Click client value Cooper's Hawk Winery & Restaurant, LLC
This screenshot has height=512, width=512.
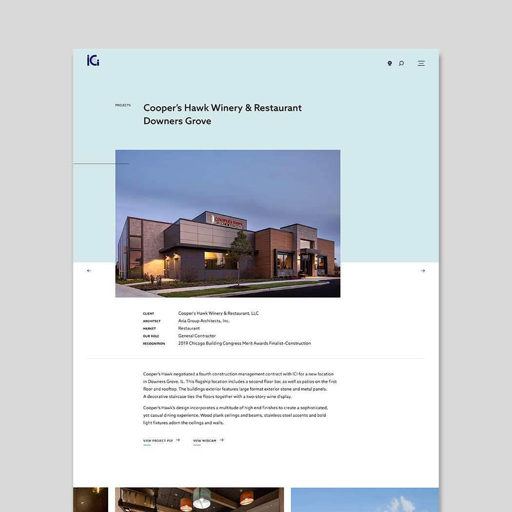click(x=218, y=313)
